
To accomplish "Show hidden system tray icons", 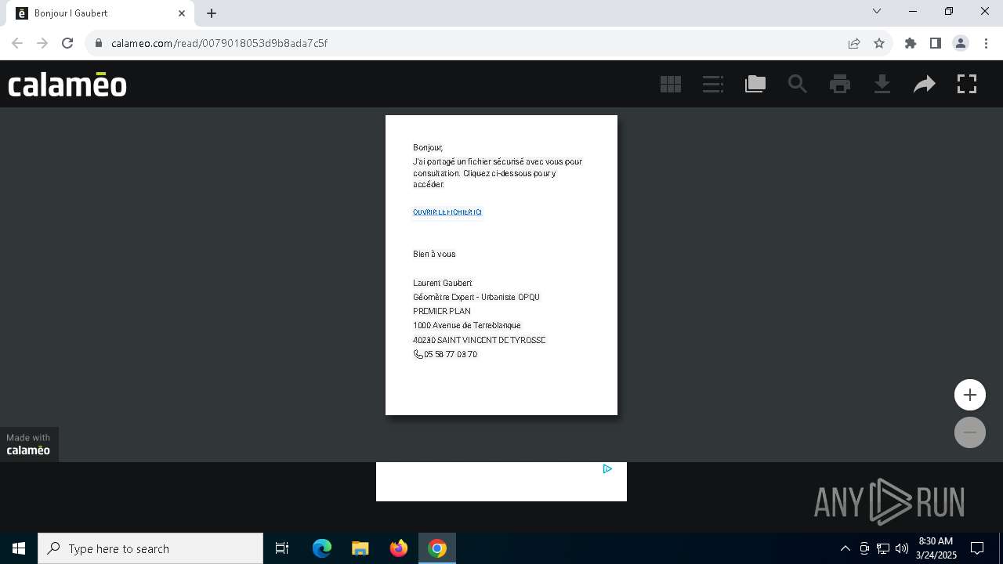I will click(845, 548).
